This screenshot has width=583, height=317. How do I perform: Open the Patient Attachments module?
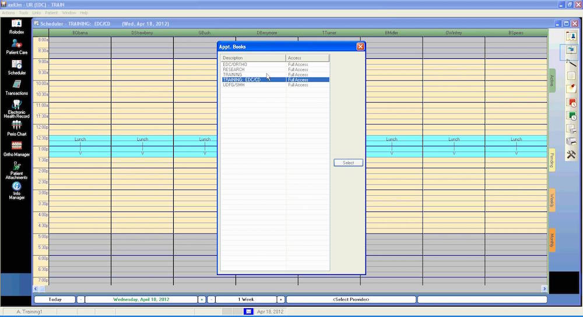coord(16,171)
